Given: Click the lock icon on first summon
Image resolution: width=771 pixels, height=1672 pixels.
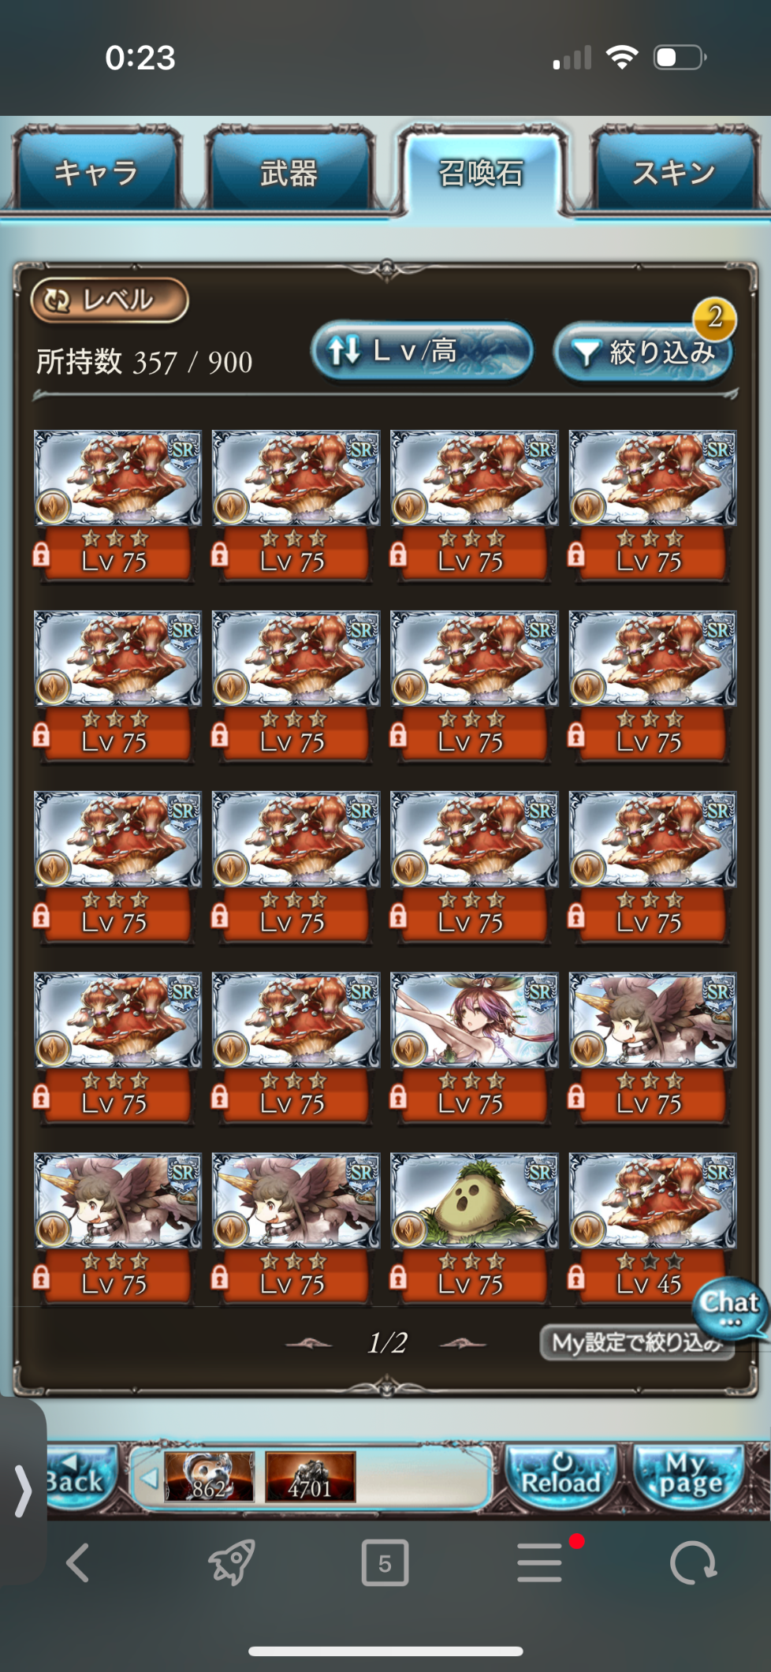Looking at the screenshot, I should (x=41, y=555).
